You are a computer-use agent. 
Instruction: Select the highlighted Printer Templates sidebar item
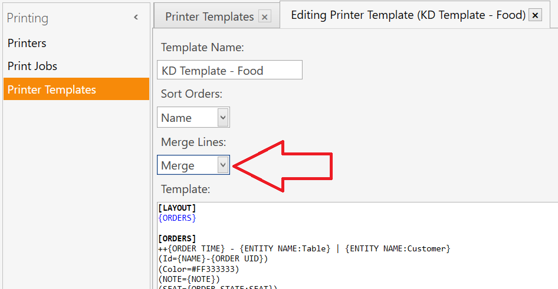tap(76, 89)
